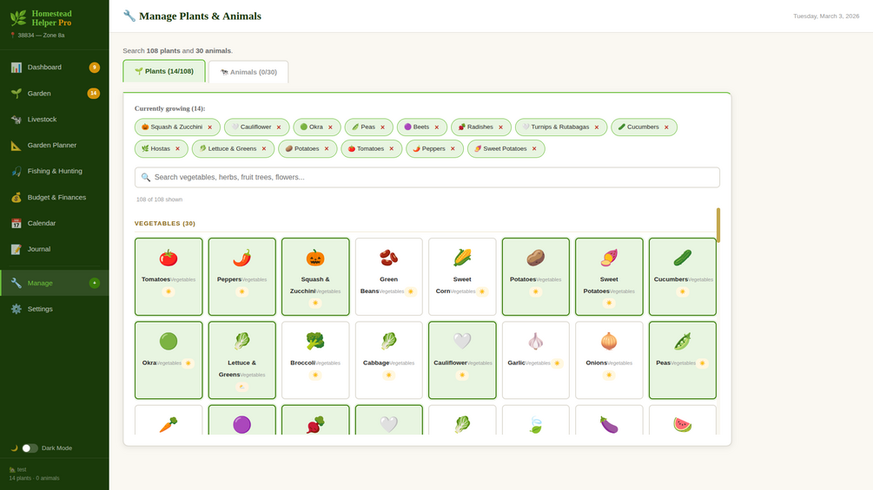Open Calendar in sidebar
This screenshot has width=873, height=490.
(x=55, y=224)
